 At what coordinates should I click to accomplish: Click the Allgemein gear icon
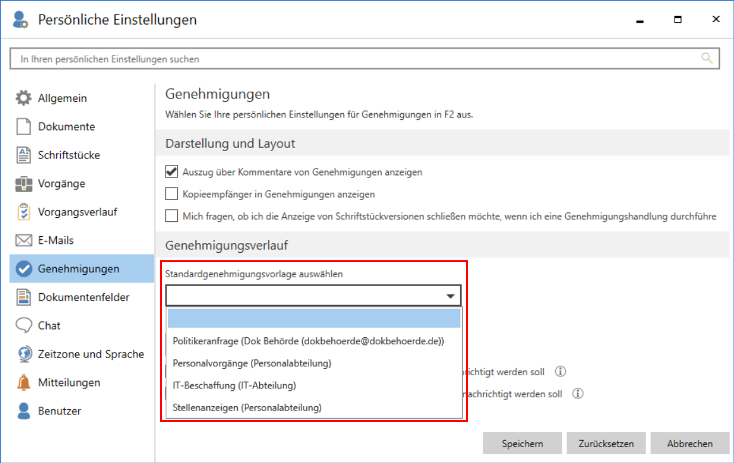pyautogui.click(x=23, y=98)
